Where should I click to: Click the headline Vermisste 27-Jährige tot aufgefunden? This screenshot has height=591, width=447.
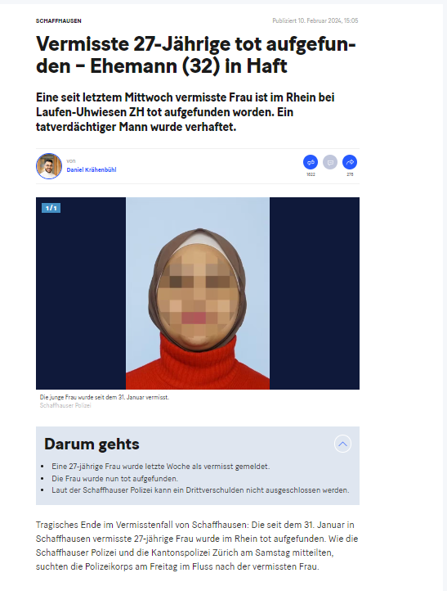point(195,55)
